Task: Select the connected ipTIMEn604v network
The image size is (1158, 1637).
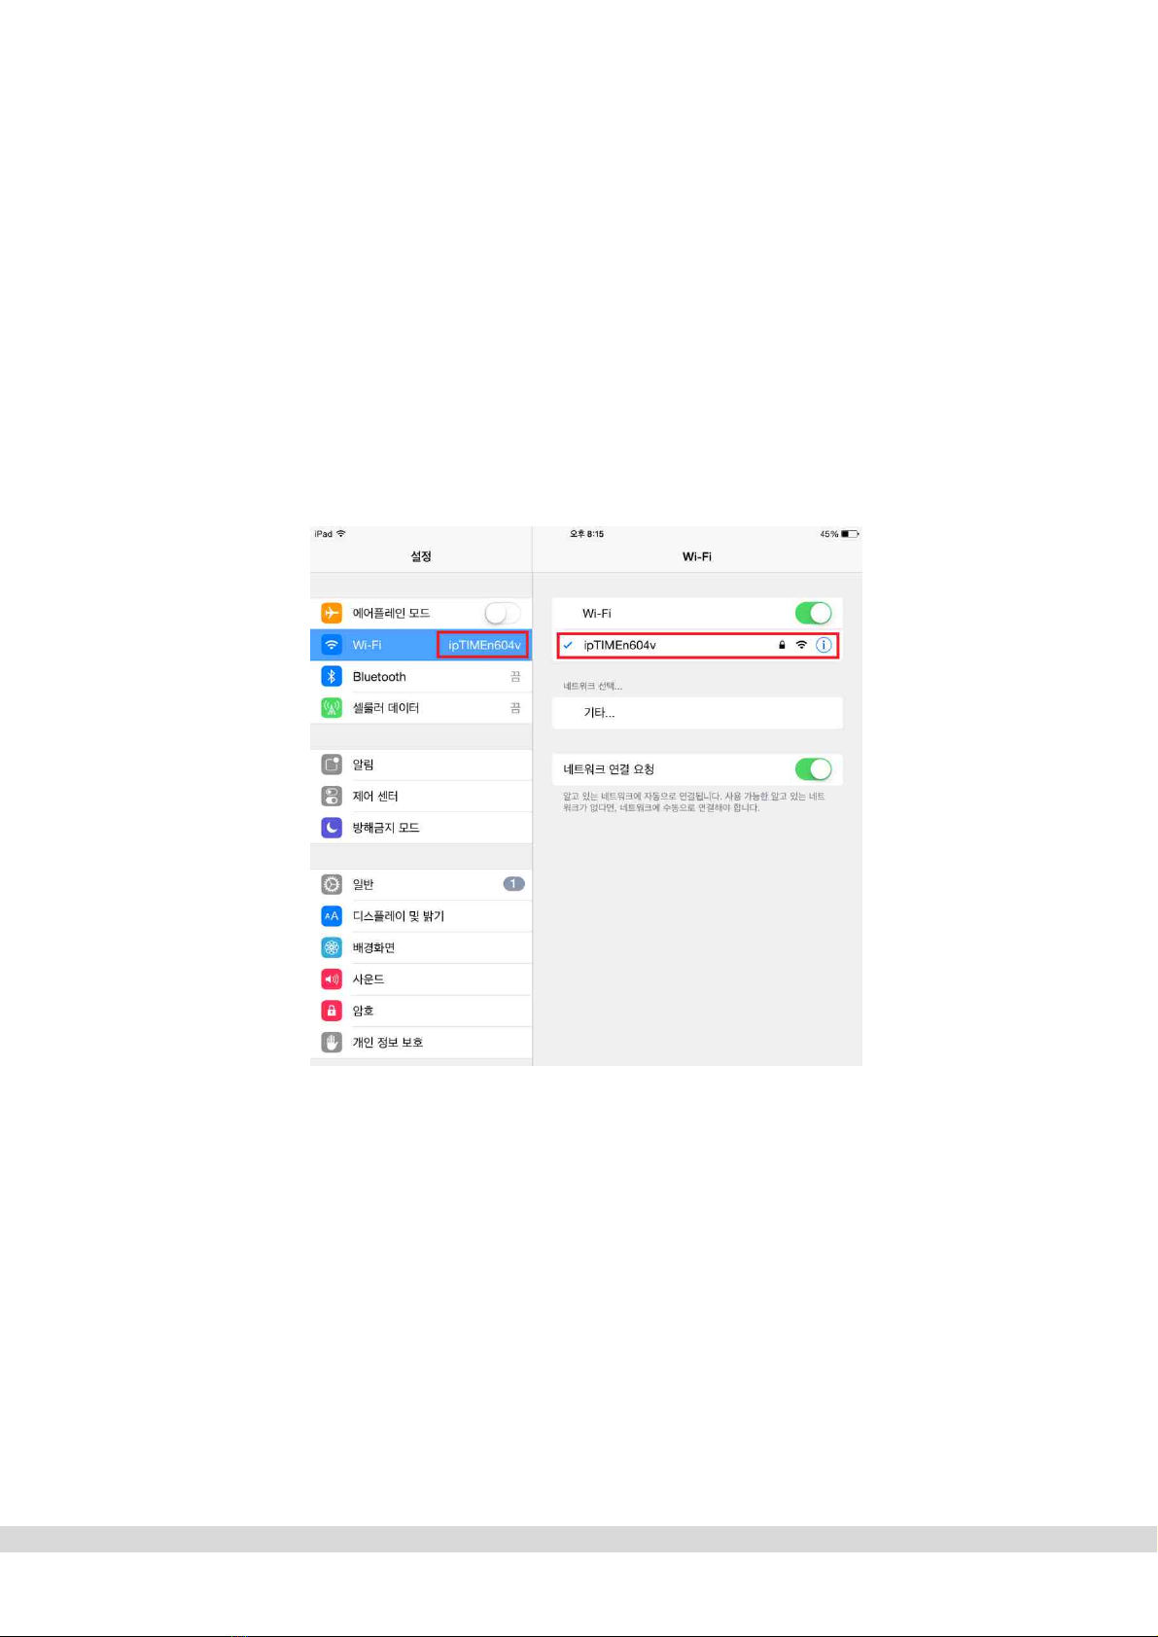Action: point(697,645)
